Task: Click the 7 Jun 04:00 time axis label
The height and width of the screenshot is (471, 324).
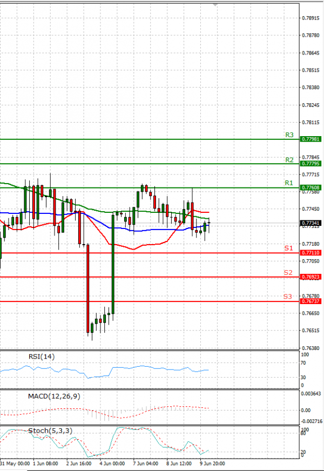Action: [145, 464]
